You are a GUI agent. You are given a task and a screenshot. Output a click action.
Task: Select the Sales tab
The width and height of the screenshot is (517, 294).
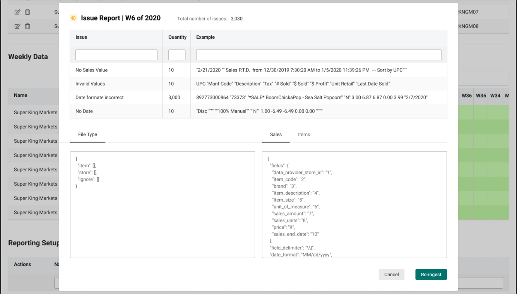(276, 135)
